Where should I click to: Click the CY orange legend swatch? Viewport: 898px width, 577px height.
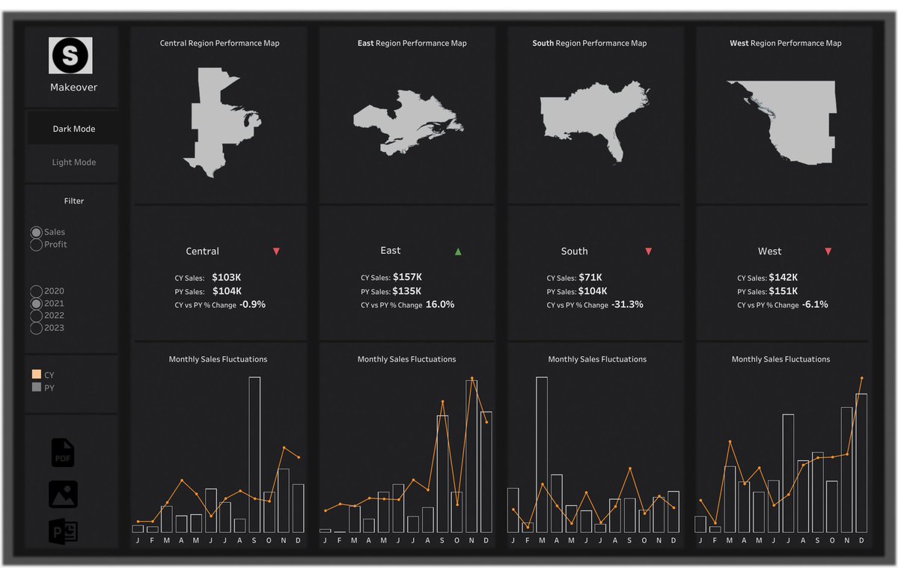pos(35,374)
